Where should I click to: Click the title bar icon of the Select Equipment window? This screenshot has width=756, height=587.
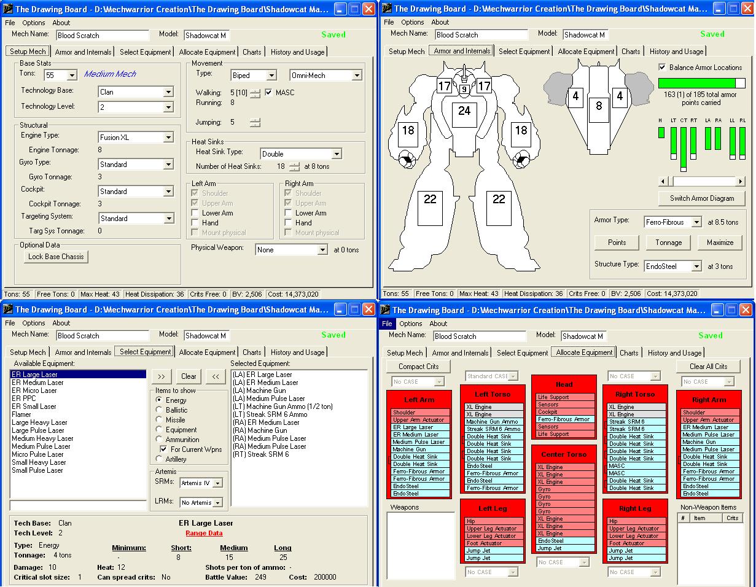point(8,309)
